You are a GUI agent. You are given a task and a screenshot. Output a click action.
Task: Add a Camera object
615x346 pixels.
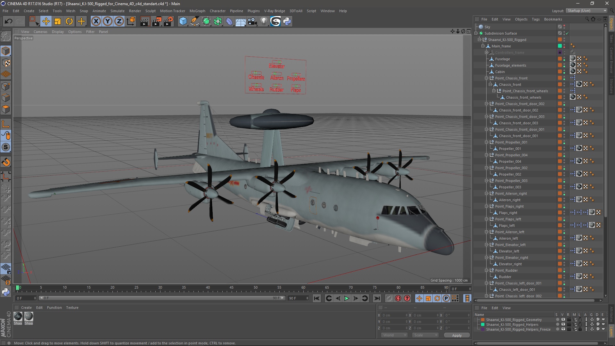[252, 21]
